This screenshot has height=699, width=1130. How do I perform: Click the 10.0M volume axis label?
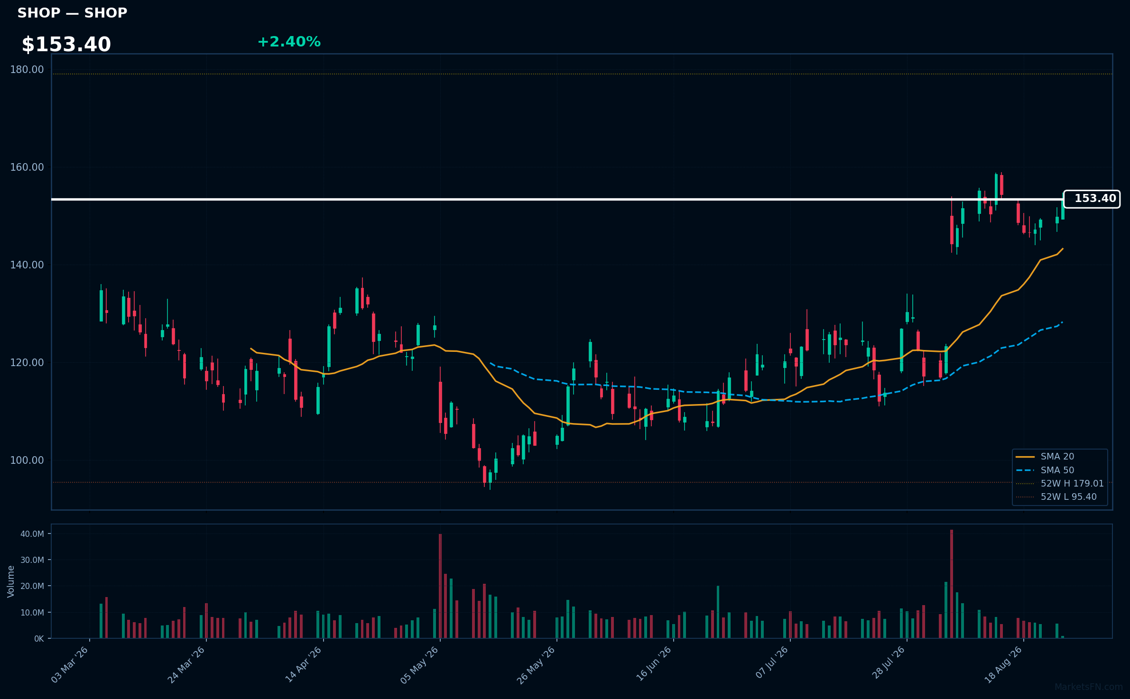[x=32, y=613]
